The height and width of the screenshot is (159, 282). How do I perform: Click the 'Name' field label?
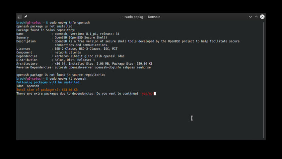pos(20,34)
